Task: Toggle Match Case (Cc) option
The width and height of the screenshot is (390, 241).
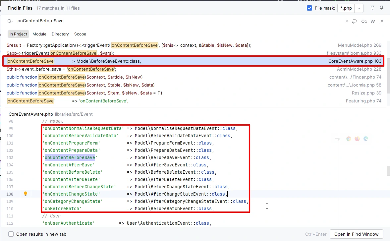Action: click(364, 22)
